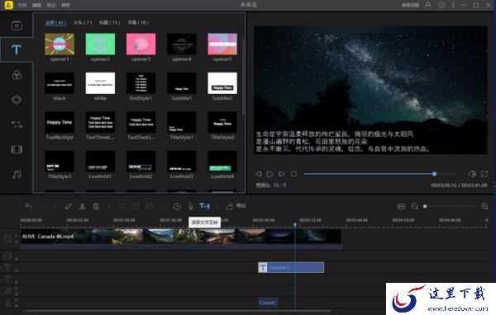Select the TextNoStyle template

click(x=60, y=122)
